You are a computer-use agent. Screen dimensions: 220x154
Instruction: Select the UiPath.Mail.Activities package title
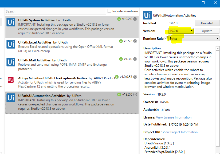tap(34, 60)
